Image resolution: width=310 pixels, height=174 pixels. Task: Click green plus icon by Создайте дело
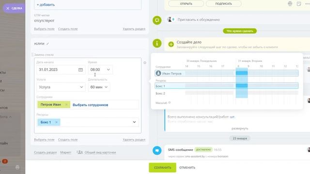[171, 44]
